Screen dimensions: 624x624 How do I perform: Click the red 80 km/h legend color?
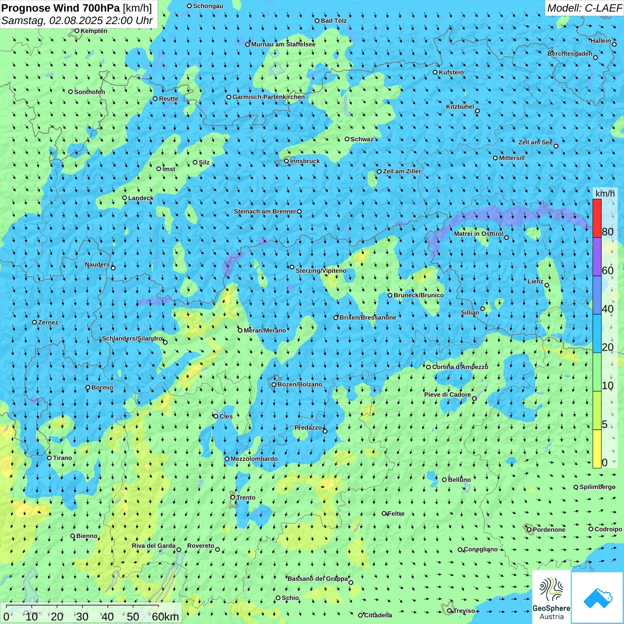(597, 218)
